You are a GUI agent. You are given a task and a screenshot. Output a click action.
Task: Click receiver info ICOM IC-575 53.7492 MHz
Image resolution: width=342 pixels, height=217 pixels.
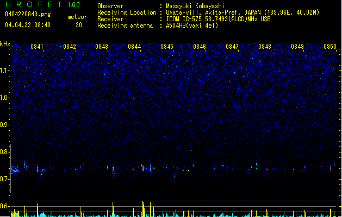(218, 19)
